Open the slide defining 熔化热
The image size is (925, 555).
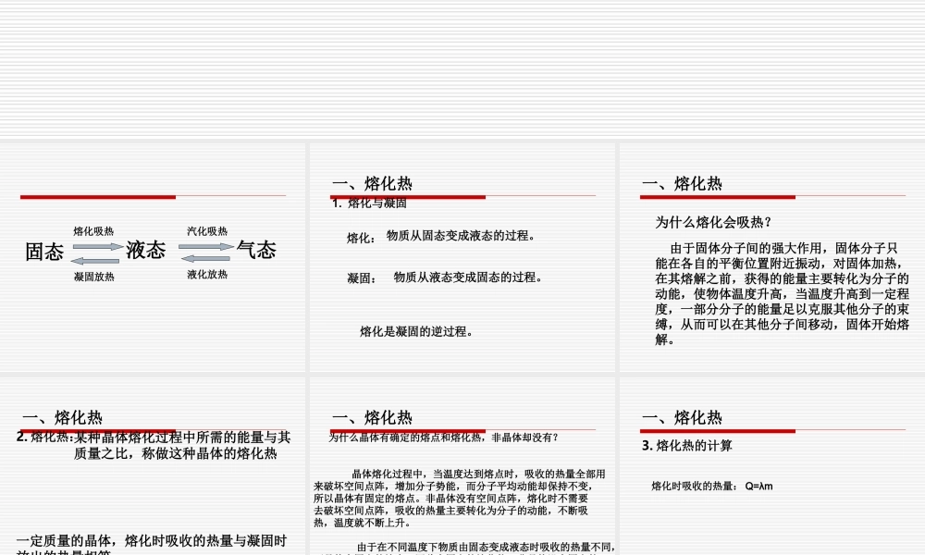click(x=153, y=462)
